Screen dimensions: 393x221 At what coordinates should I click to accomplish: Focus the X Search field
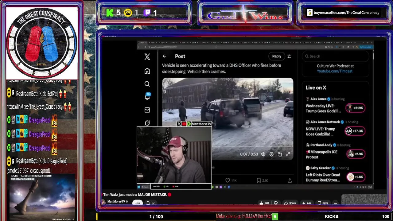pyautogui.click(x=335, y=56)
